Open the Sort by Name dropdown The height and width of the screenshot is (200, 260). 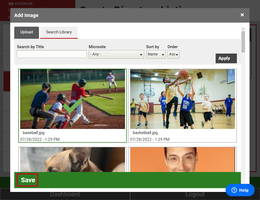click(x=156, y=54)
